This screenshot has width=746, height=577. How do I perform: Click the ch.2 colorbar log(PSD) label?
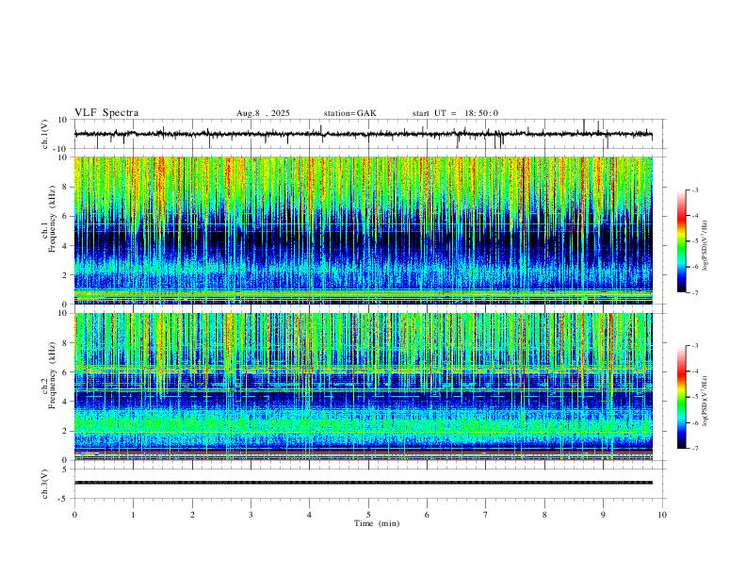pos(705,401)
